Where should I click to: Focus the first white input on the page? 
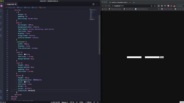coord(134,57)
